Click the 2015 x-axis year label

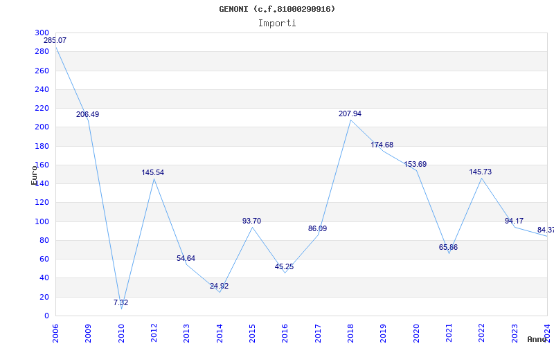[x=252, y=333]
